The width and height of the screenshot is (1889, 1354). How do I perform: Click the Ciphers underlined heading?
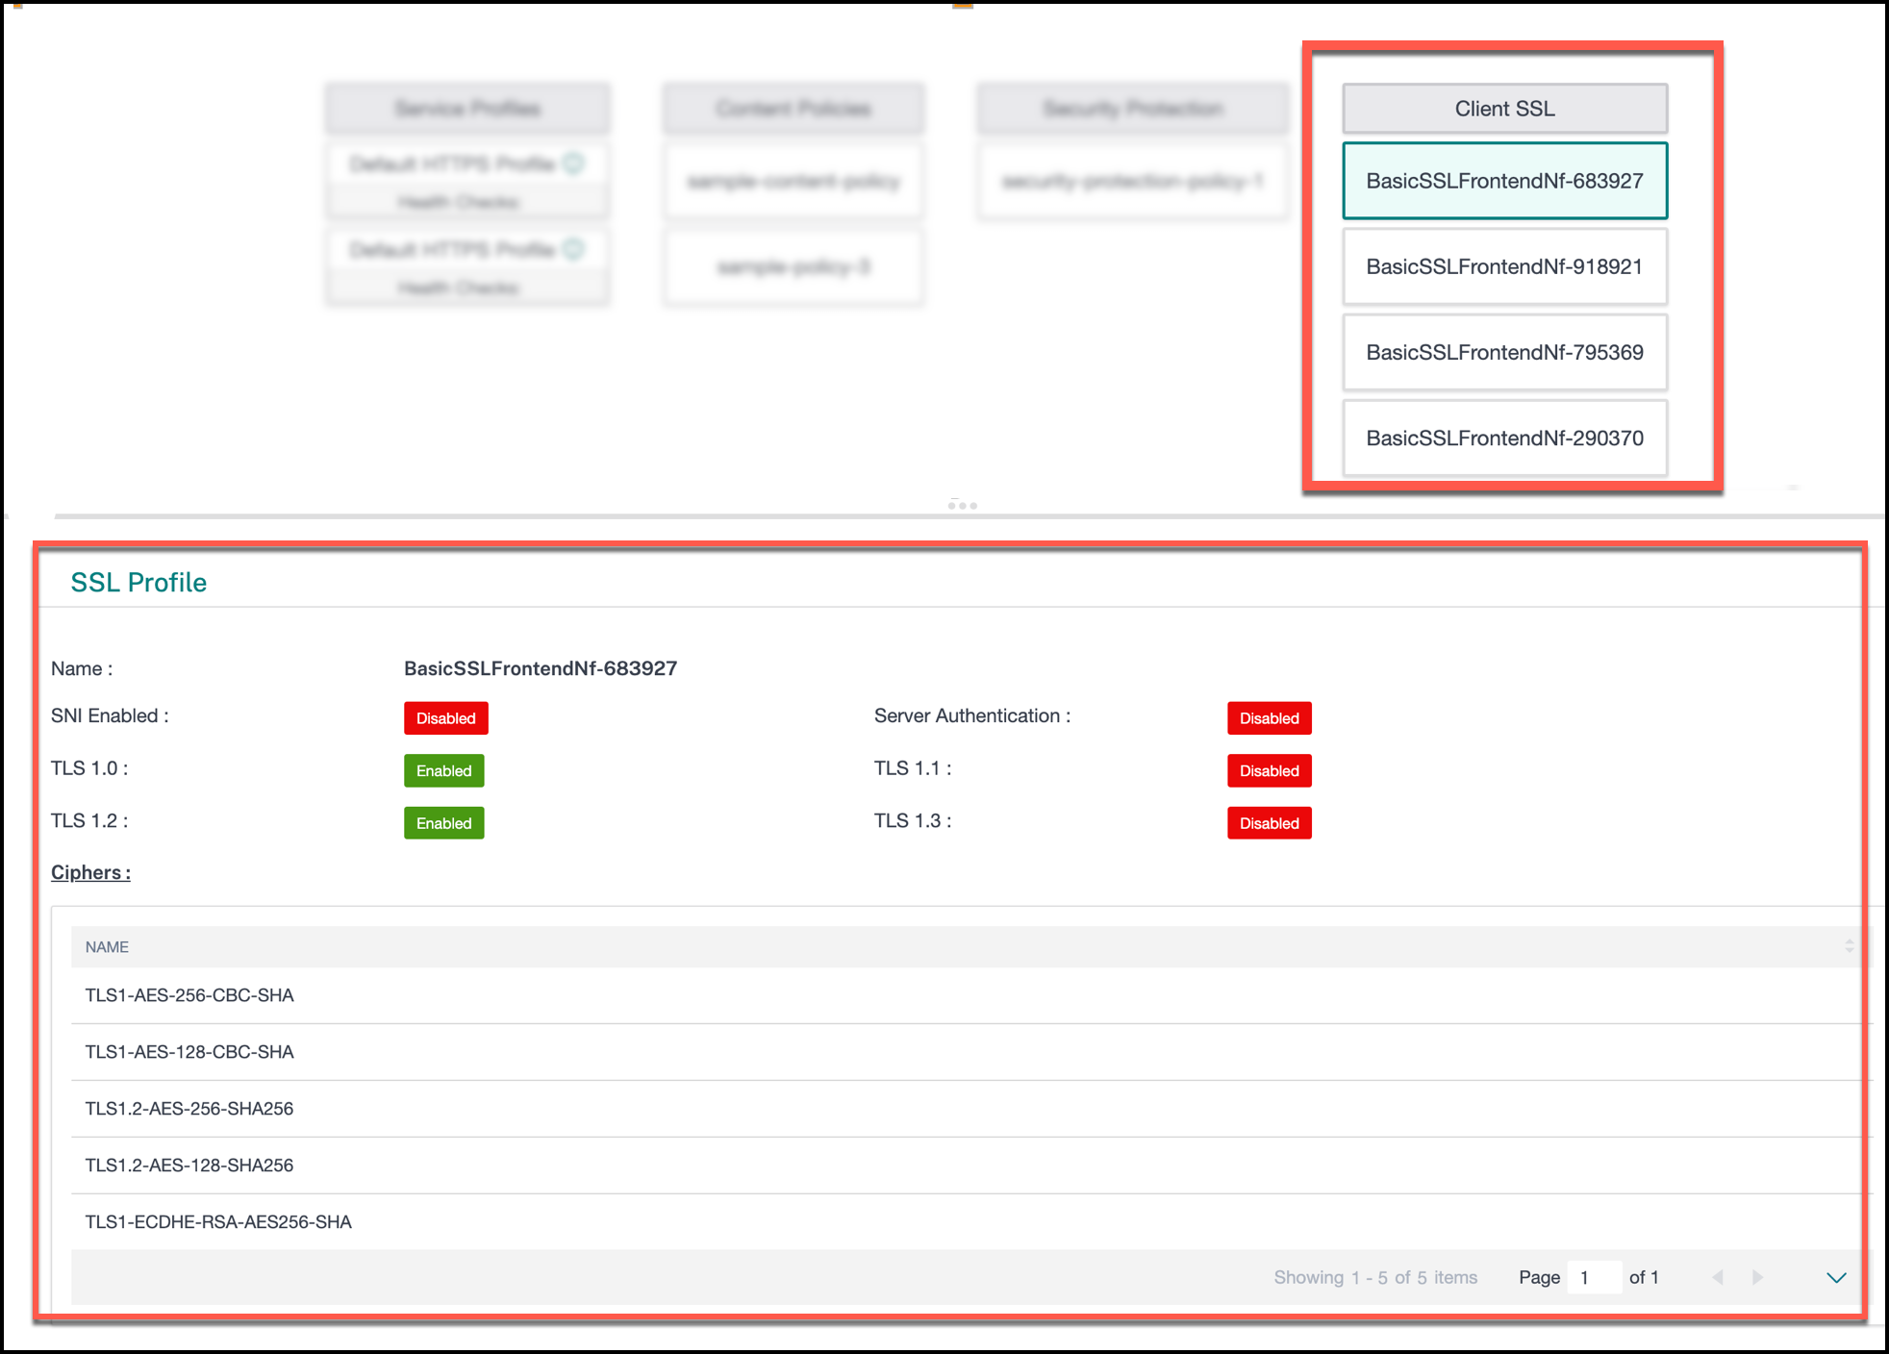90,872
